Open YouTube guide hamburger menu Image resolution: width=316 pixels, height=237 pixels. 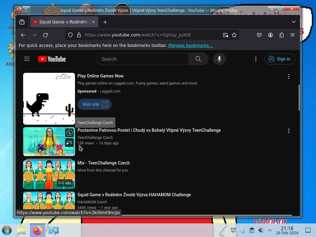pyautogui.click(x=27, y=59)
